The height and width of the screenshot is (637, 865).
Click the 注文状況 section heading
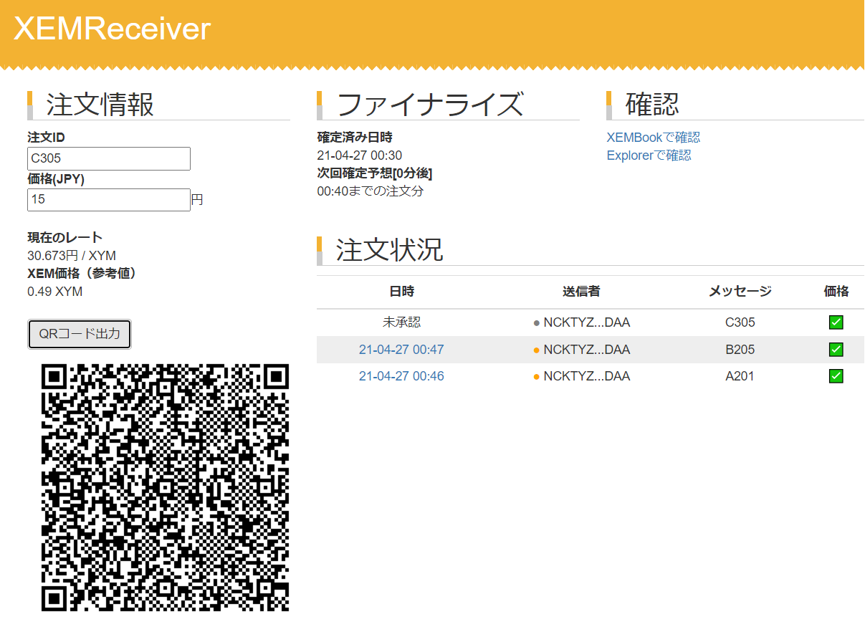click(x=389, y=250)
